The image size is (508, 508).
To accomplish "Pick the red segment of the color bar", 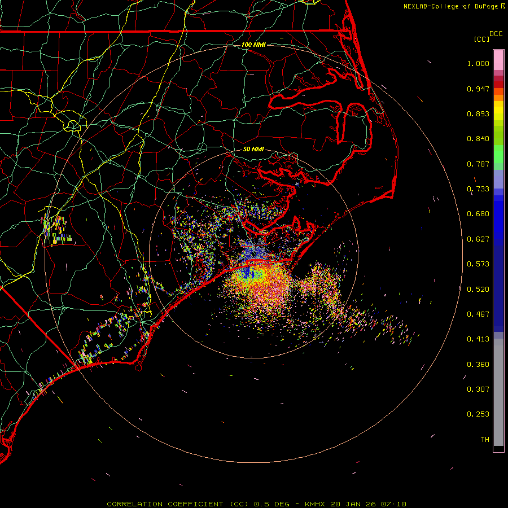I will [x=498, y=85].
